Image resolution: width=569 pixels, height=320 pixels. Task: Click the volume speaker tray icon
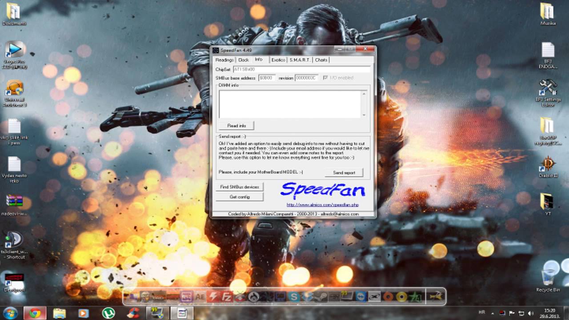point(530,313)
